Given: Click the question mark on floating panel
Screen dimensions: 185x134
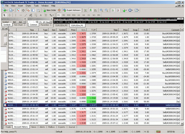Looking at the screenshot, I should 3,28.
